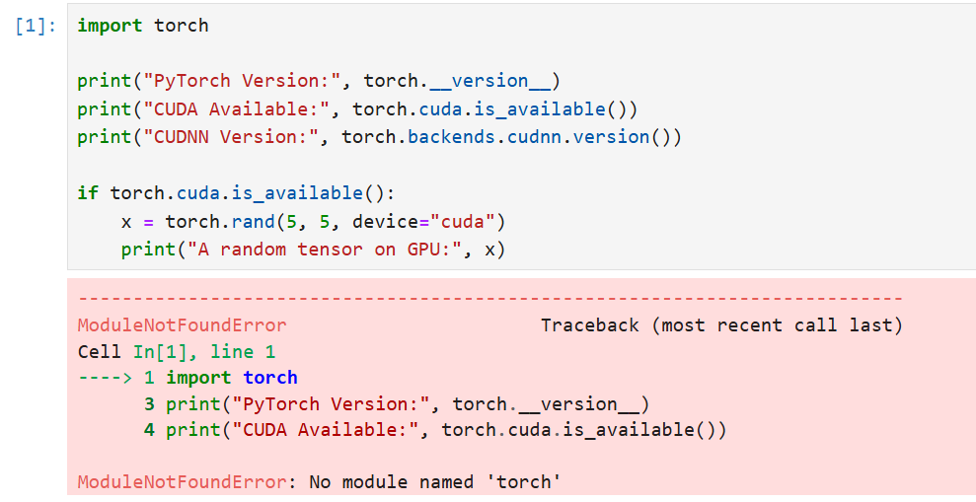The height and width of the screenshot is (502, 976).
Task: Click the highlighted 'import torch' traceback line
Action: click(x=231, y=378)
